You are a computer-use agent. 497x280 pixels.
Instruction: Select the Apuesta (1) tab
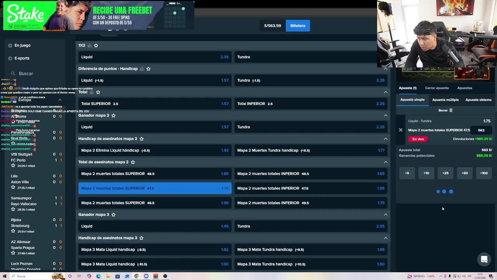click(408, 88)
